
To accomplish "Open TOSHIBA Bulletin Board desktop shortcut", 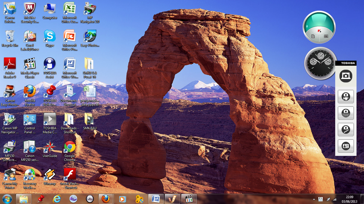I will 50,95.
